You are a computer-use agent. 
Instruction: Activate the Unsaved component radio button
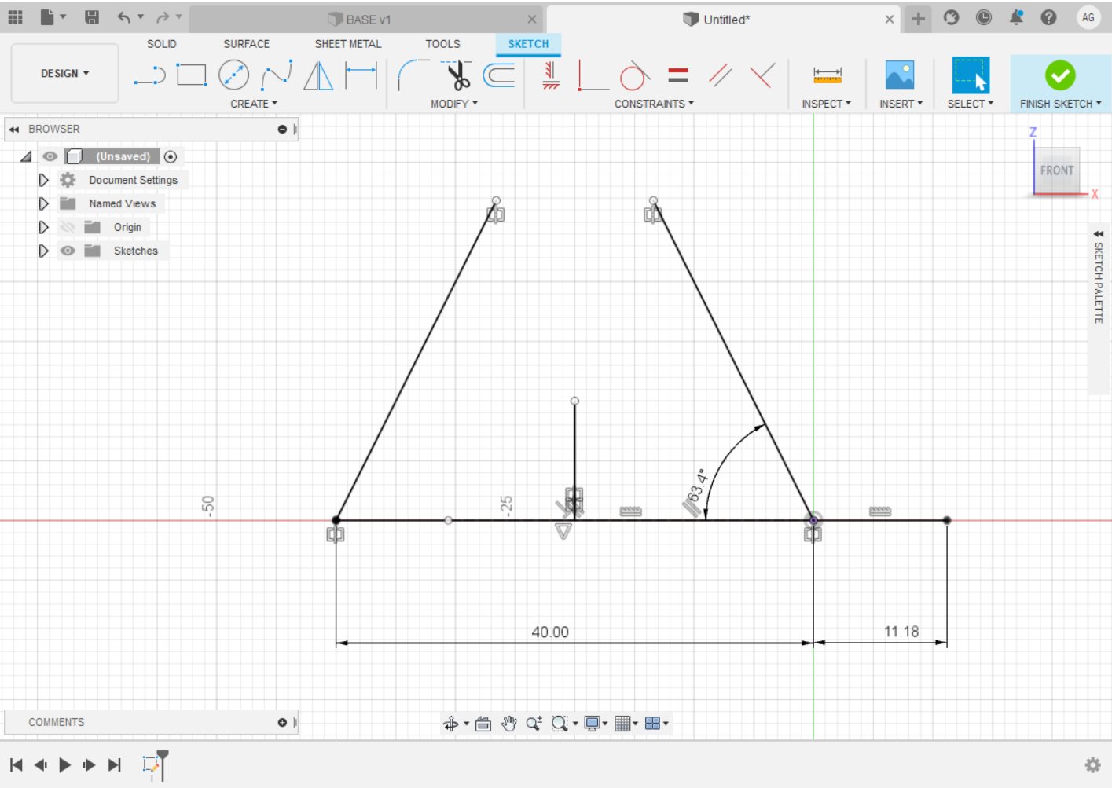pyautogui.click(x=171, y=156)
